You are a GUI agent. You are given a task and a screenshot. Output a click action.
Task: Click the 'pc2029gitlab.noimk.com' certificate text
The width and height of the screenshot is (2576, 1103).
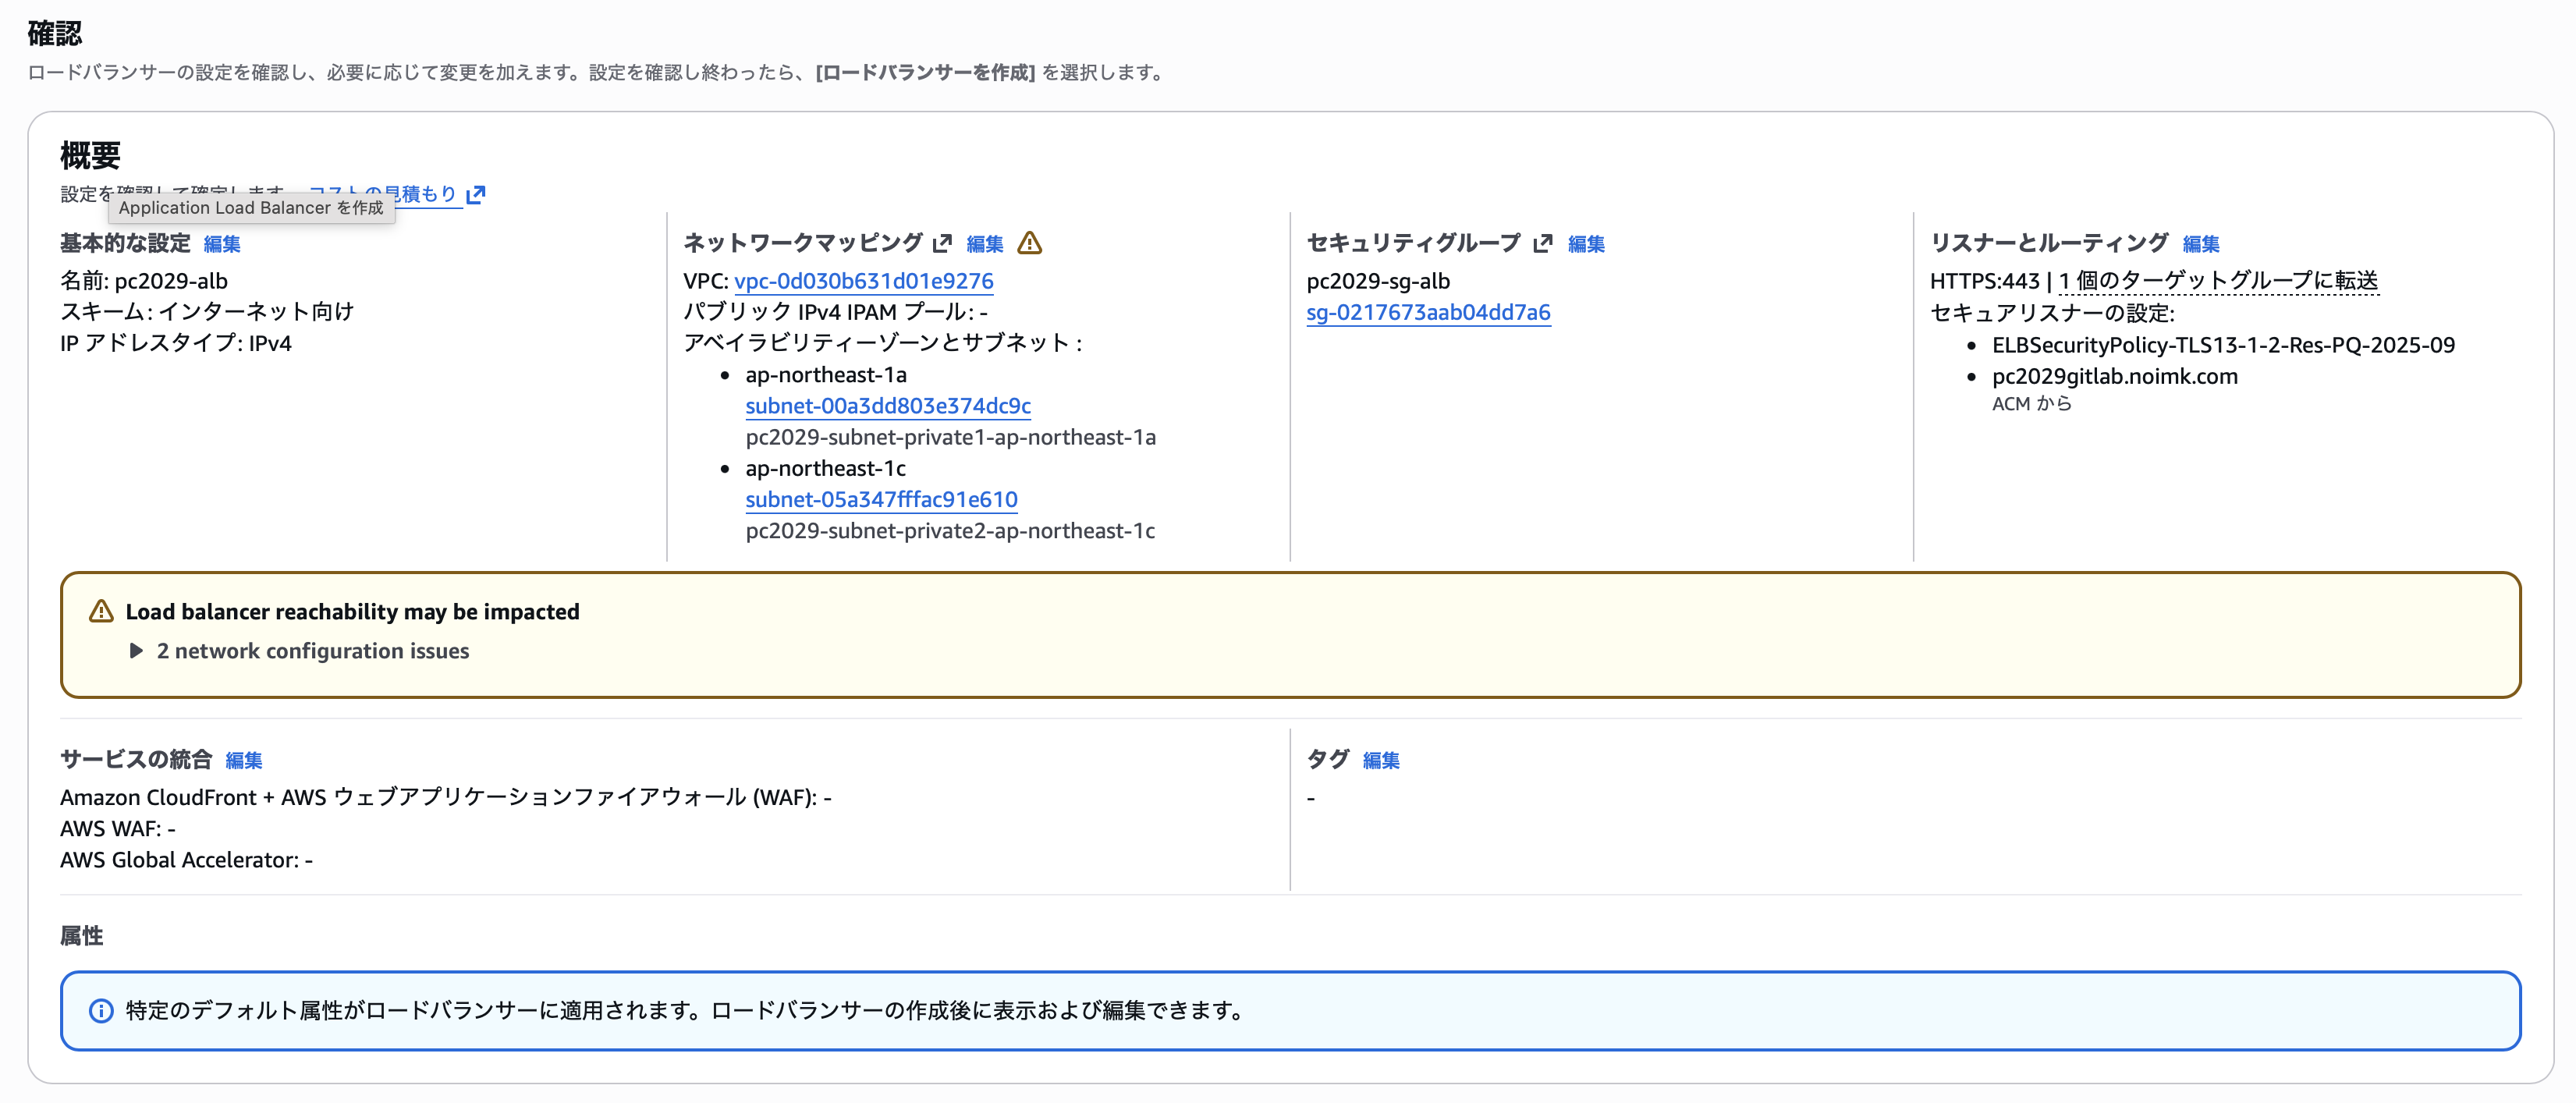2115,376
